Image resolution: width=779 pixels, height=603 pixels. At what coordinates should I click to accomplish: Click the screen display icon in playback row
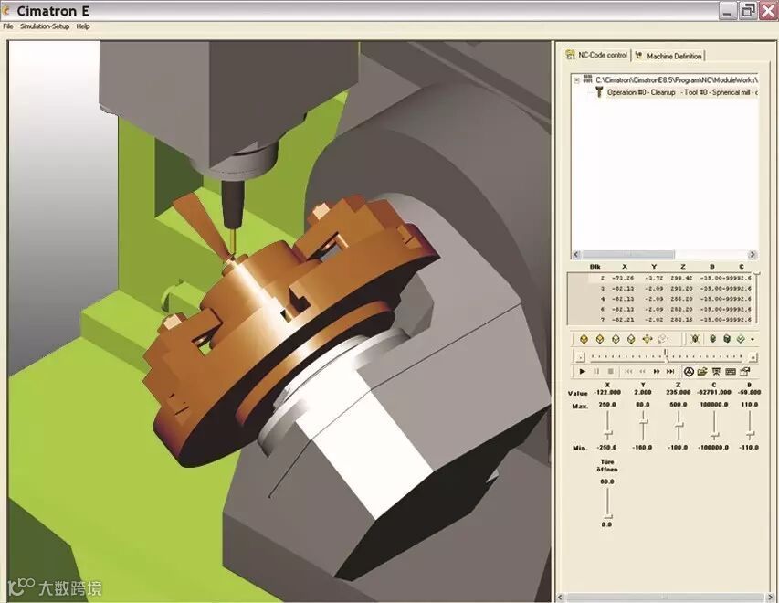[x=716, y=371]
